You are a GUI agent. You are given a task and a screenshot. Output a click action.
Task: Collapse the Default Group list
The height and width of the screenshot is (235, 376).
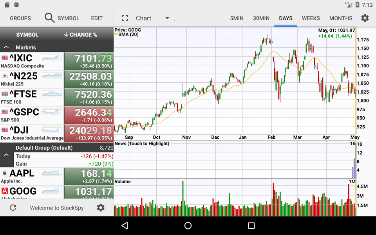tap(6, 155)
